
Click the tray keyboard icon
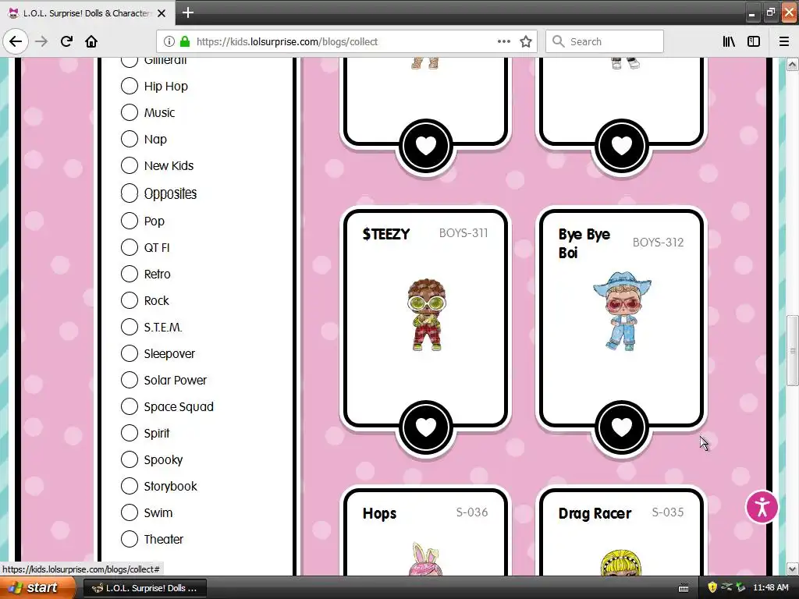pyautogui.click(x=684, y=588)
